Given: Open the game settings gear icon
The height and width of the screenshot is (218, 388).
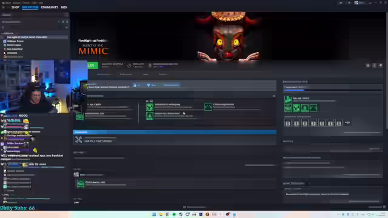Looking at the screenshot, I should [x=368, y=65].
